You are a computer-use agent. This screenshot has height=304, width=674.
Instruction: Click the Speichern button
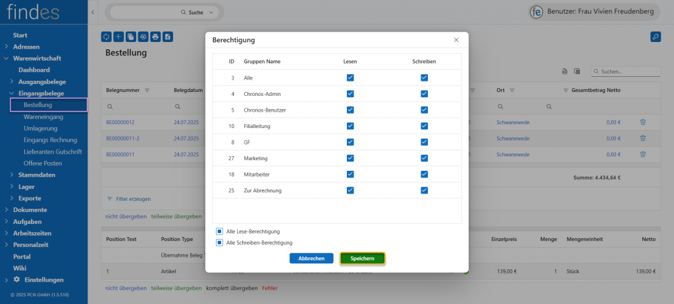coord(363,259)
